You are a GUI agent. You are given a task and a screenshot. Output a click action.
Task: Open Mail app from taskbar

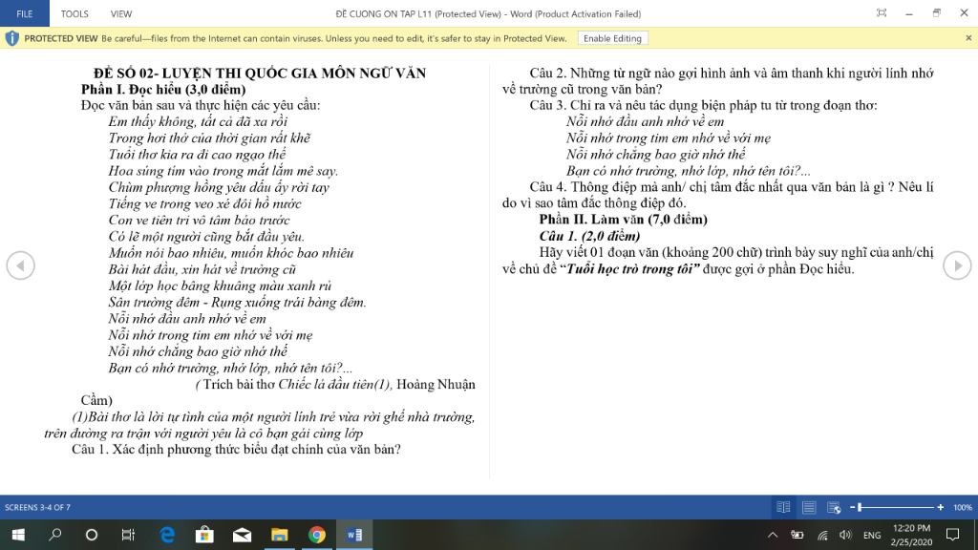[242, 535]
